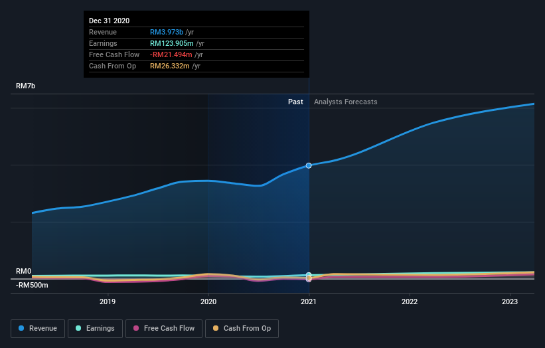Click the RM3.973b revenue value in tooltip
This screenshot has width=545, height=348.
point(167,32)
